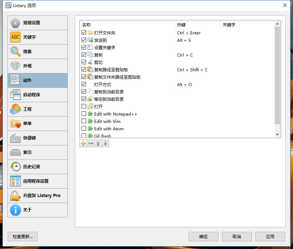Confirm with the 确定 button

pos(203,237)
